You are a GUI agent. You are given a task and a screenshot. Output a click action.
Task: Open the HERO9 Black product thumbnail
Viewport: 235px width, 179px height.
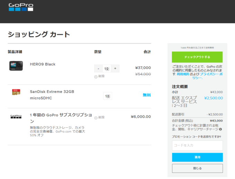[16, 66]
